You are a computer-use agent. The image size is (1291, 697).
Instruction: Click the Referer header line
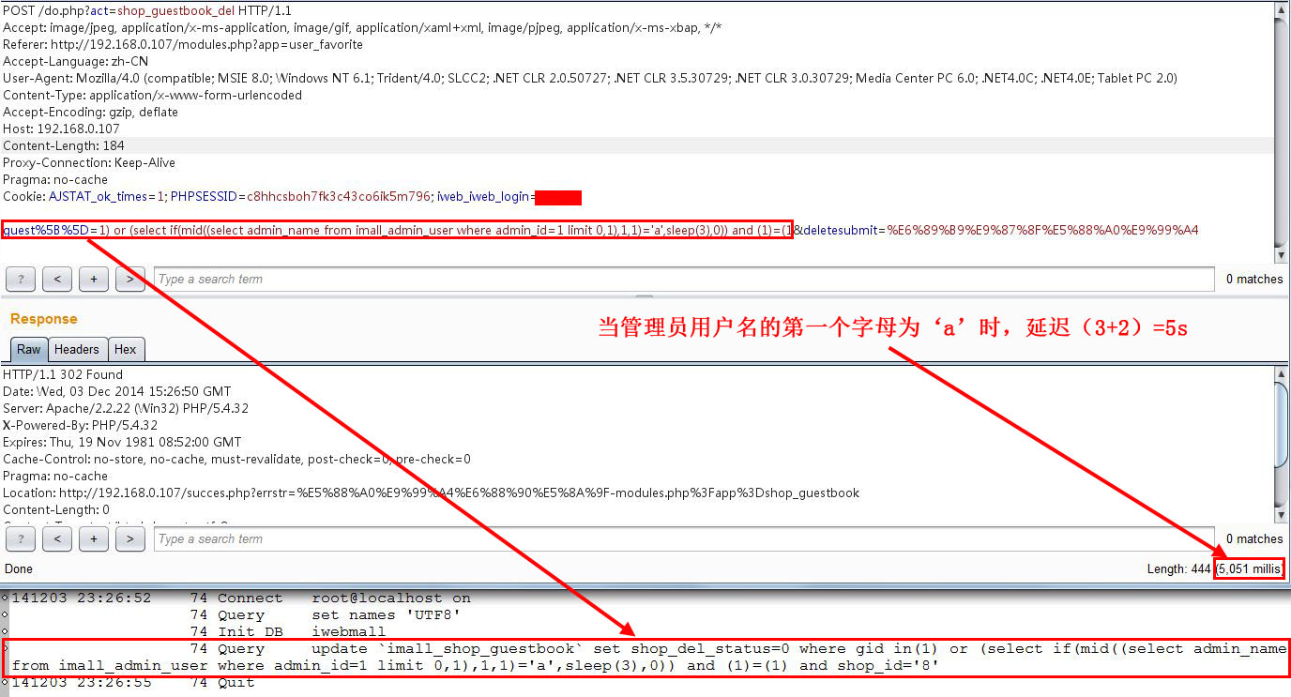(x=183, y=44)
